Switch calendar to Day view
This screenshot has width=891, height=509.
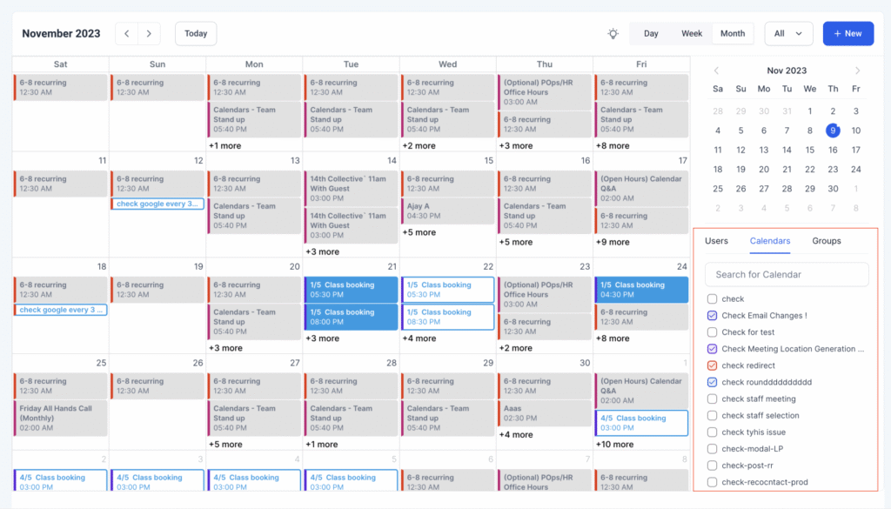651,33
